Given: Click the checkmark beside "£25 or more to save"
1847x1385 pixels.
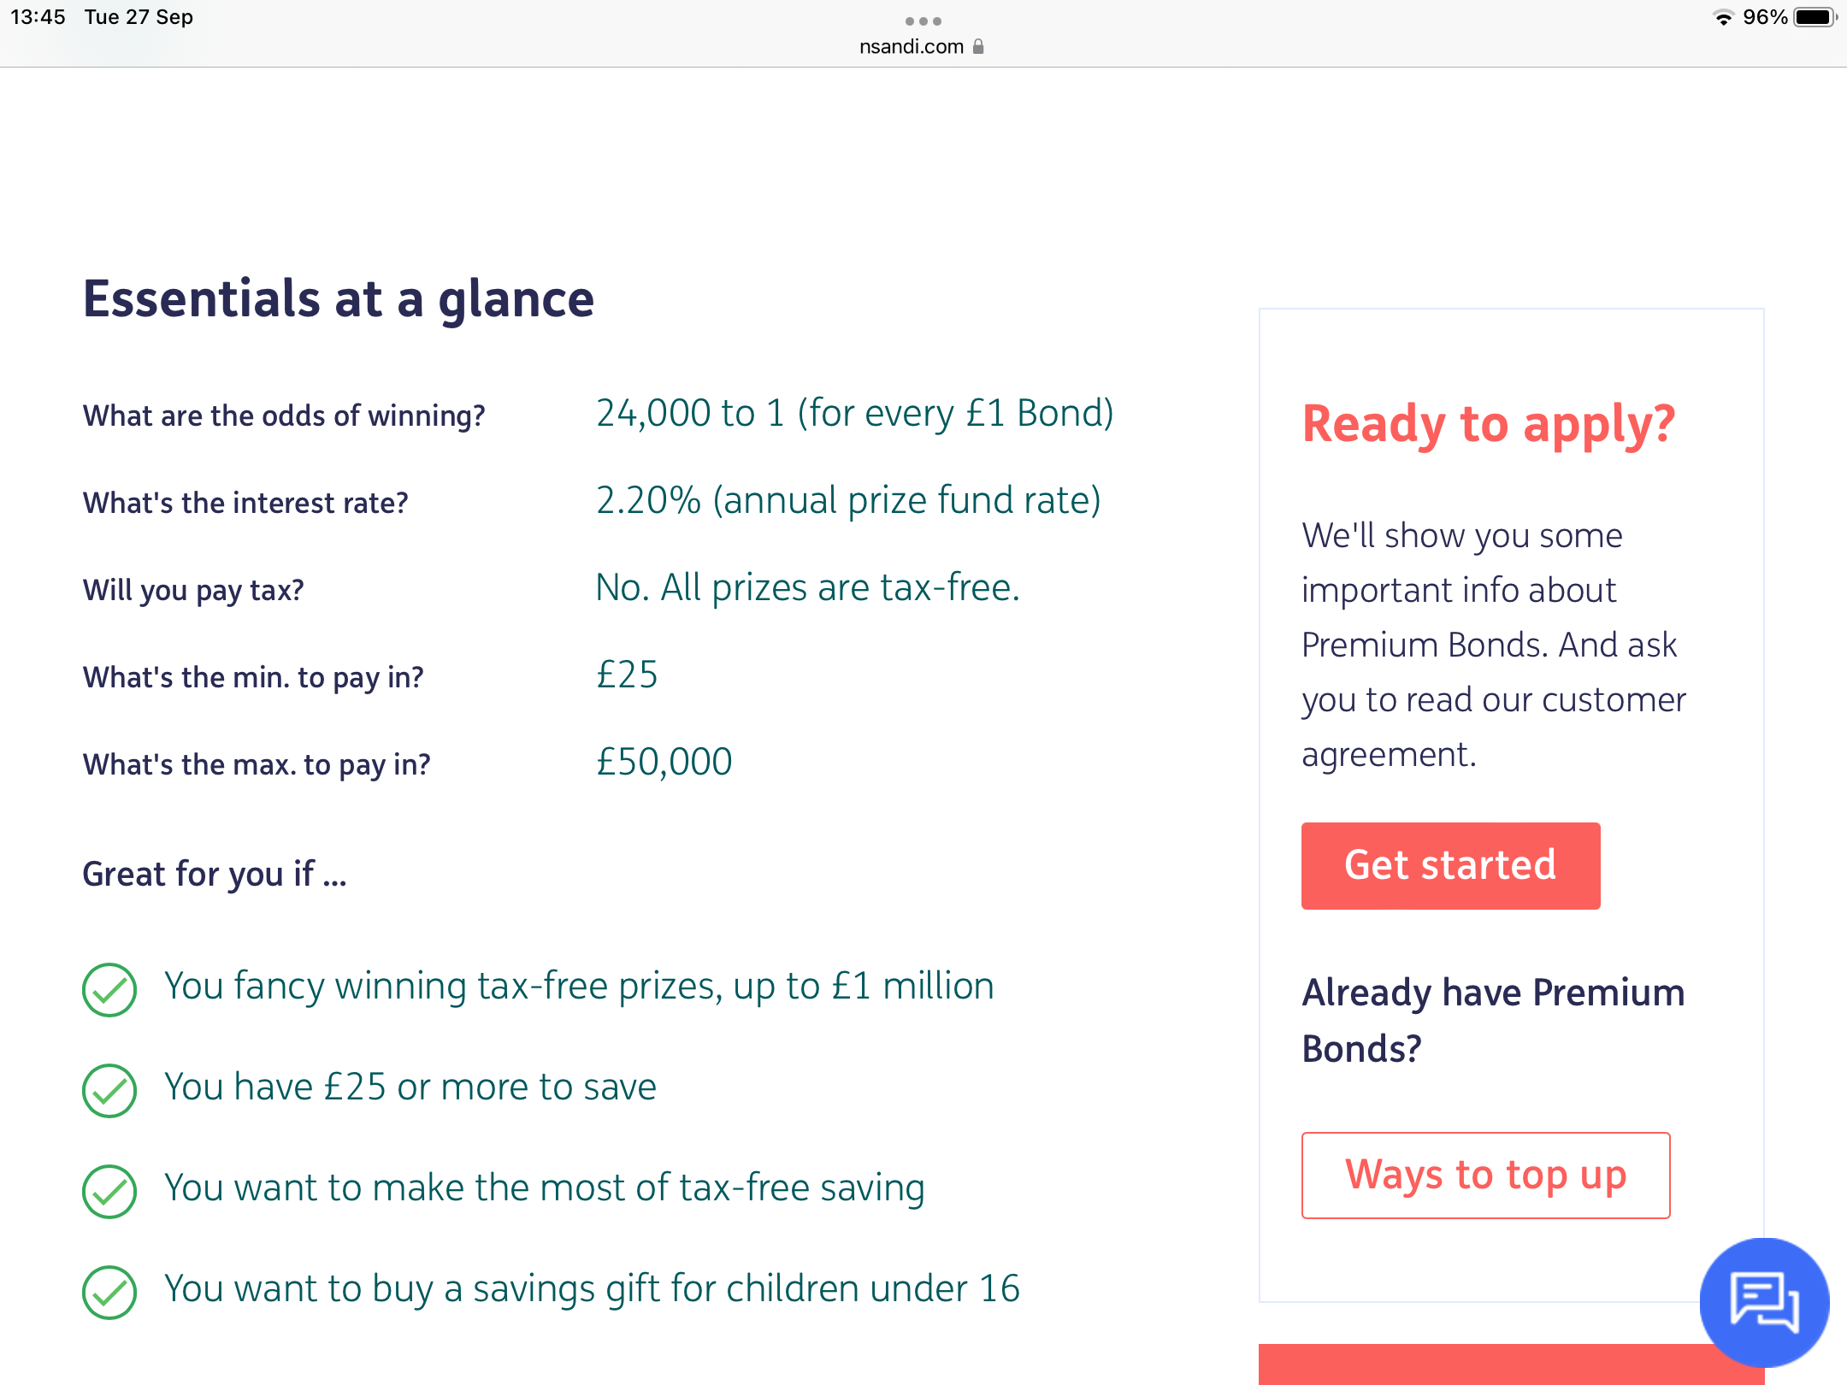Looking at the screenshot, I should coord(109,1090).
